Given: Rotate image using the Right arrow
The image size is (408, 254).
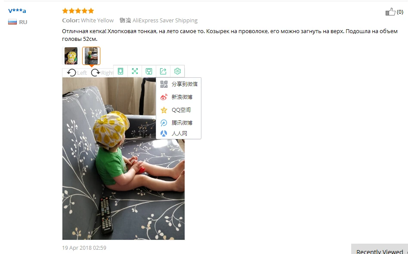Looking at the screenshot, I should click(102, 73).
